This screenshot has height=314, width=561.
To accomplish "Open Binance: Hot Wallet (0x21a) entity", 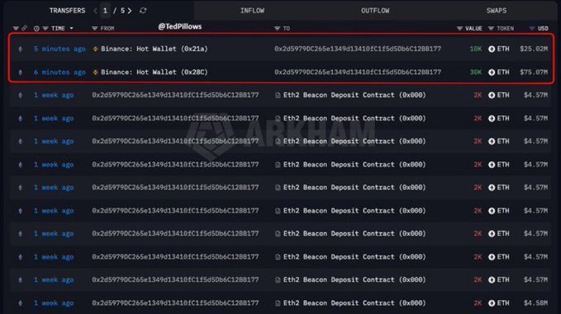I will (x=155, y=49).
